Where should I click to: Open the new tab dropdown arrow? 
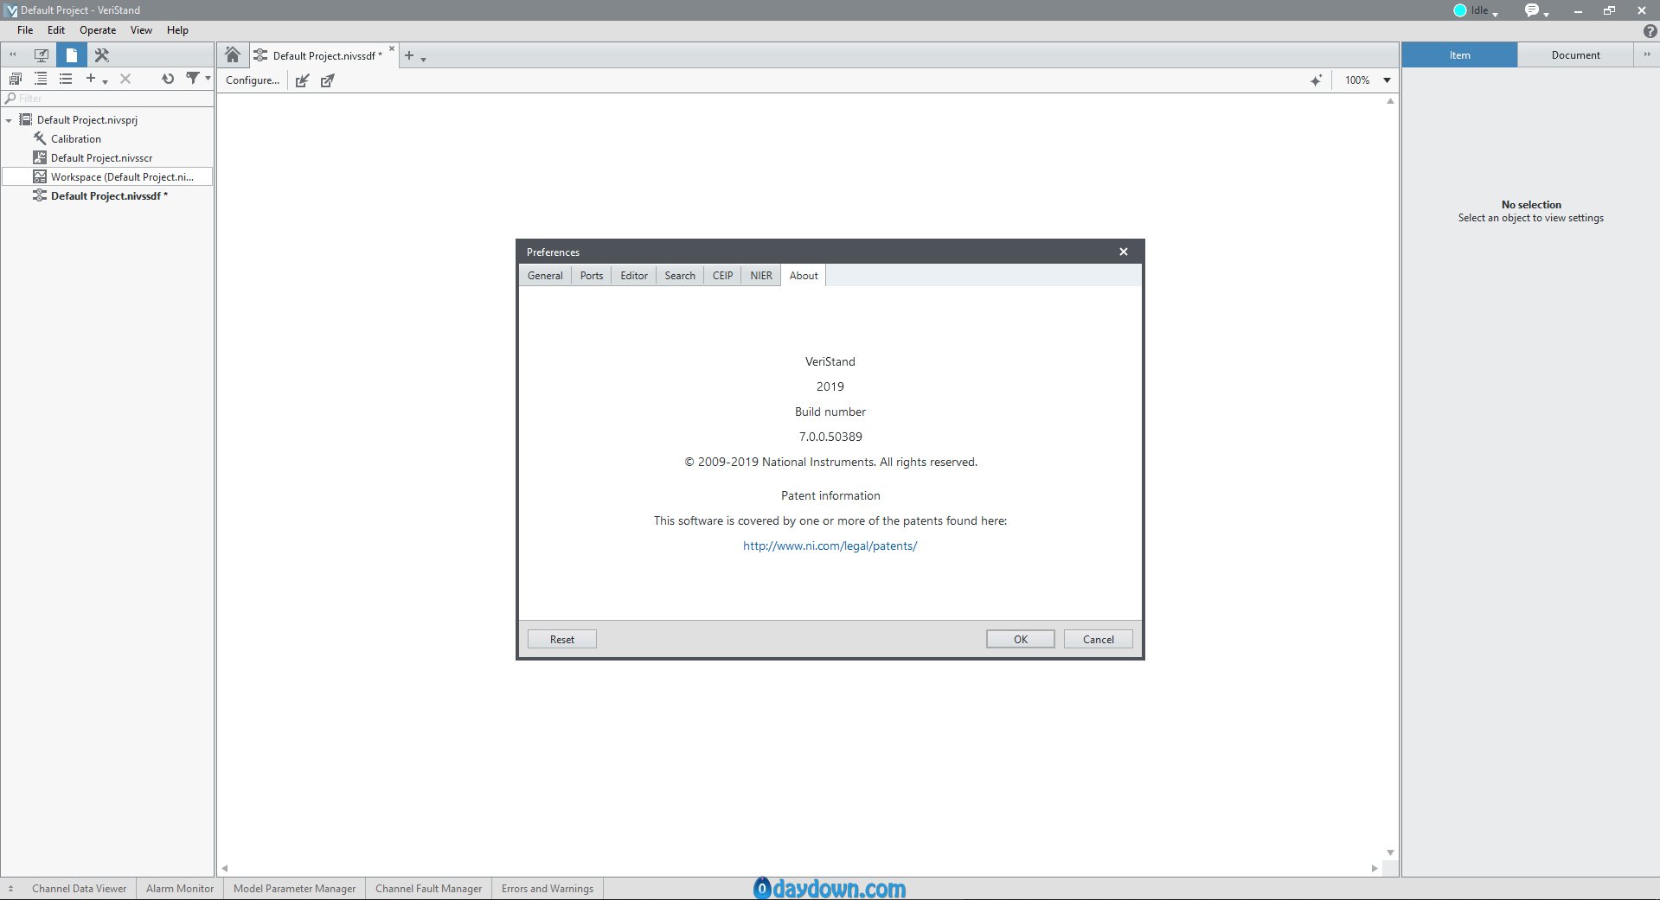pos(423,59)
